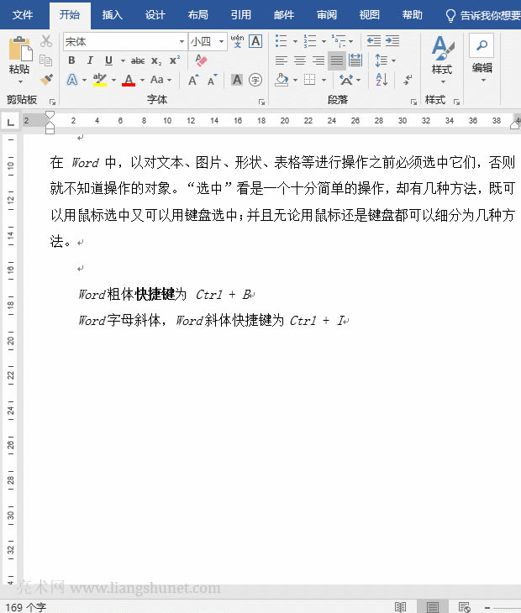The width and height of the screenshot is (521, 613).
Task: Click the Sort A-Z icon
Action: point(382,80)
